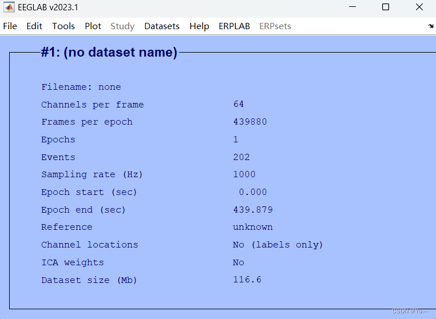Click the 'ICA weights' label
The width and height of the screenshot is (436, 319).
pos(73,262)
